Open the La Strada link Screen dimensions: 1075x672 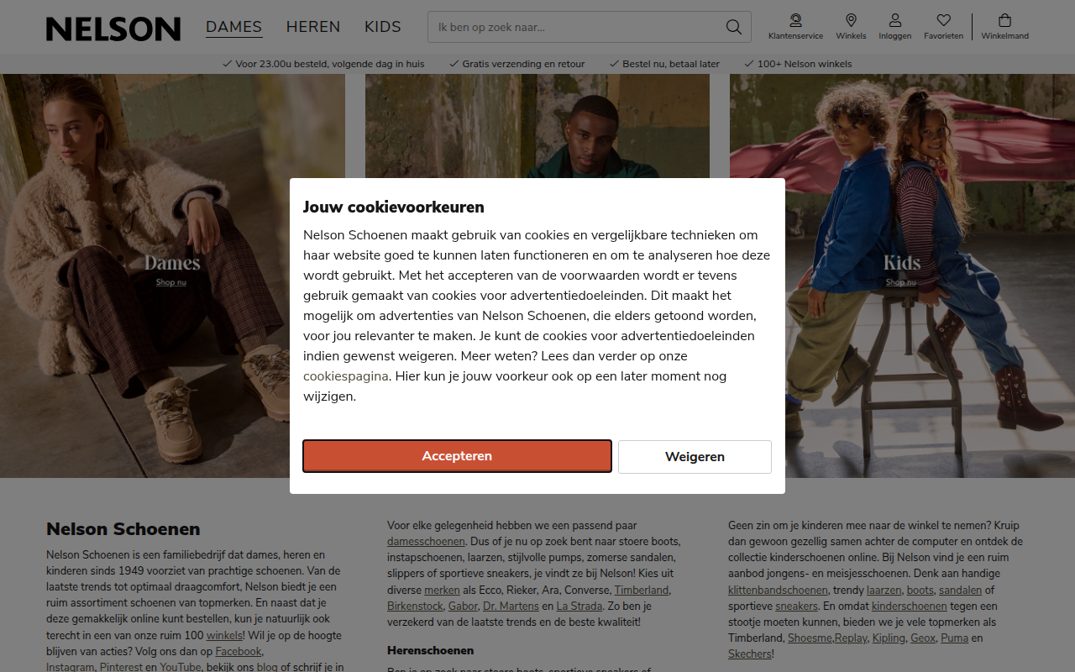[x=579, y=606]
